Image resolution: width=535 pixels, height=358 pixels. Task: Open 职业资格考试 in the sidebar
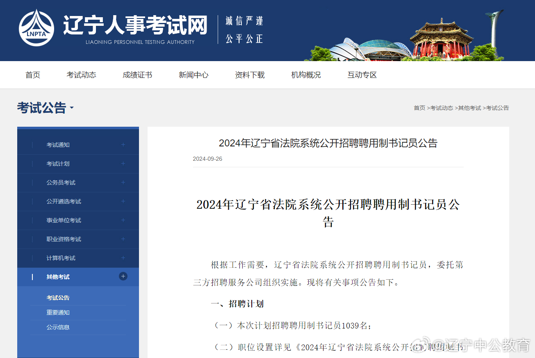coord(64,239)
